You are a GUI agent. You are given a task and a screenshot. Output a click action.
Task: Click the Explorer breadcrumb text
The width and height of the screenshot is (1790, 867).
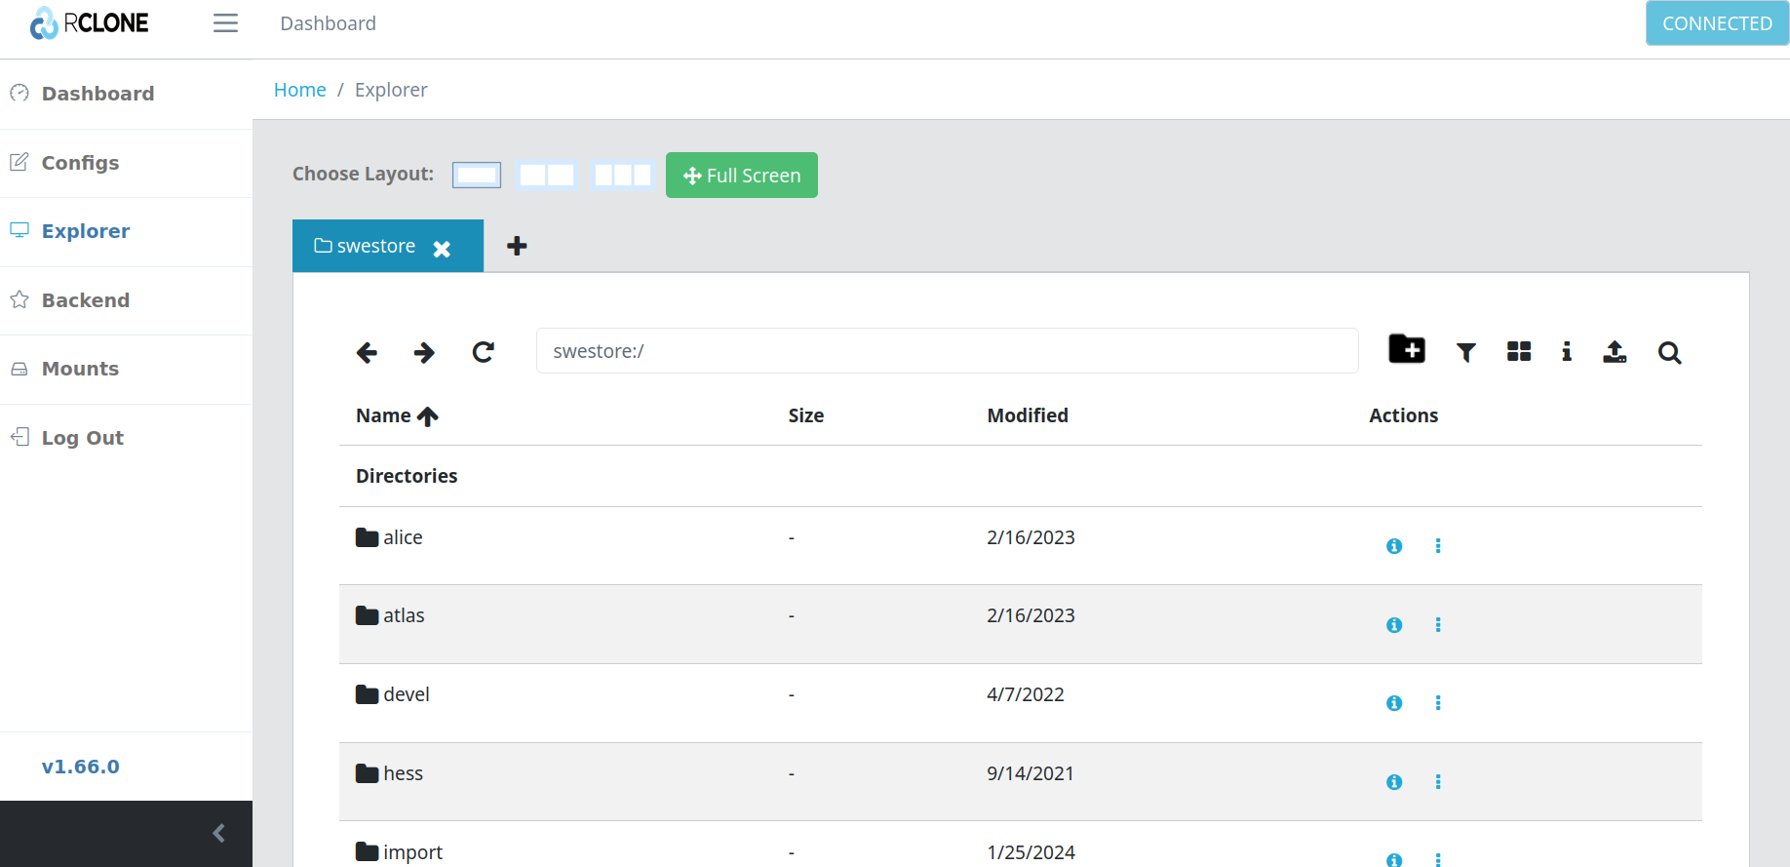(x=391, y=90)
